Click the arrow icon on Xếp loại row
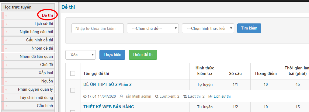 6,73
